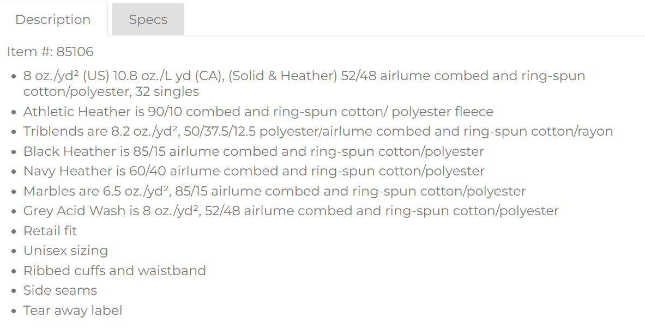Click the "Side seams" bullet text
645x329 pixels.
(x=60, y=290)
